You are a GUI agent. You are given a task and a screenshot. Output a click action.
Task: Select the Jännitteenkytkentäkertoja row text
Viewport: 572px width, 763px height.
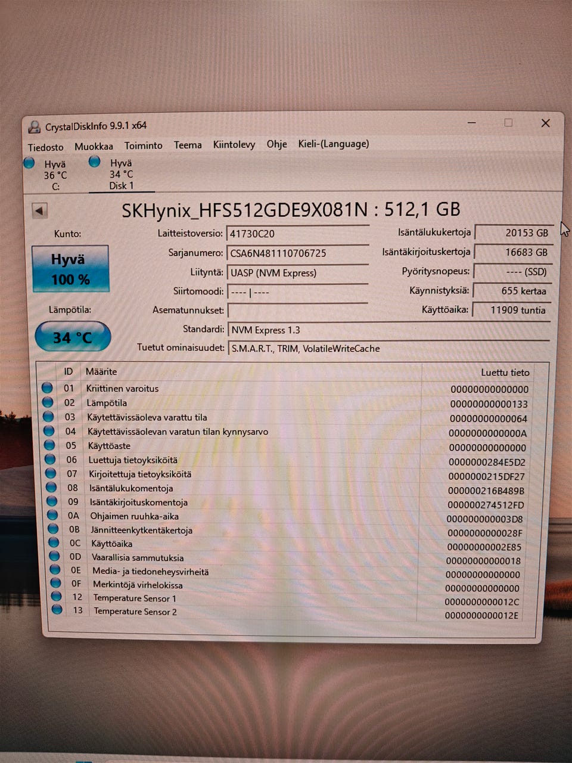point(141,530)
